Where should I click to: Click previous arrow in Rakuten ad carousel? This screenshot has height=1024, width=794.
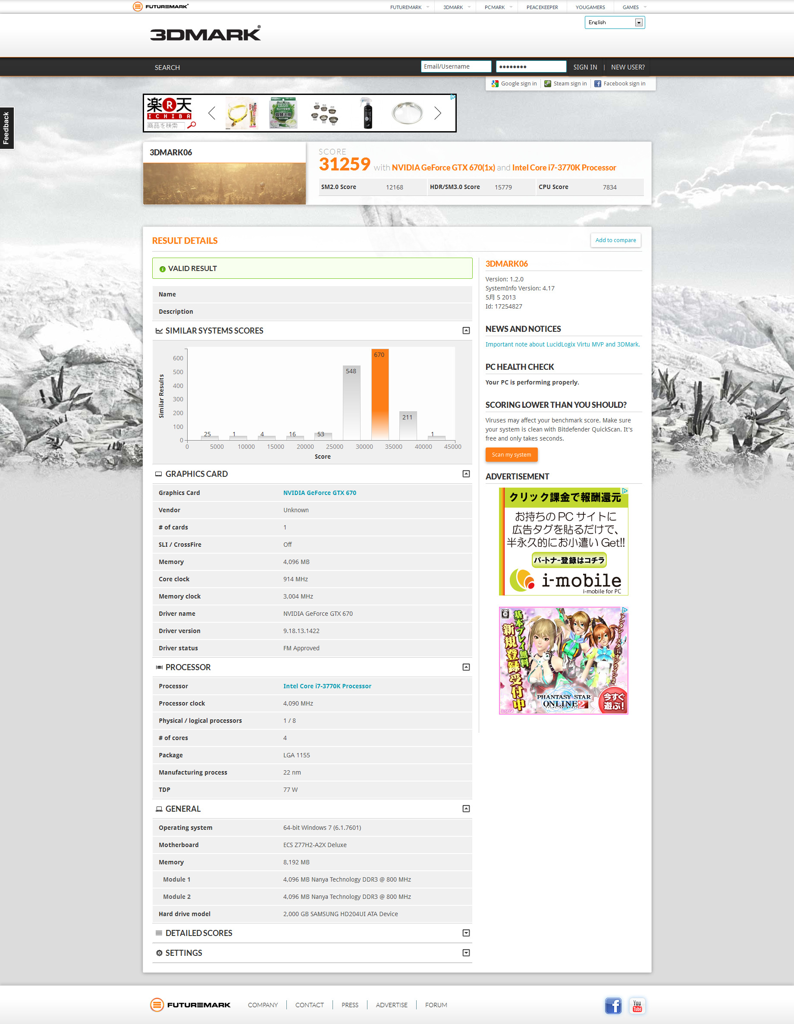(212, 113)
